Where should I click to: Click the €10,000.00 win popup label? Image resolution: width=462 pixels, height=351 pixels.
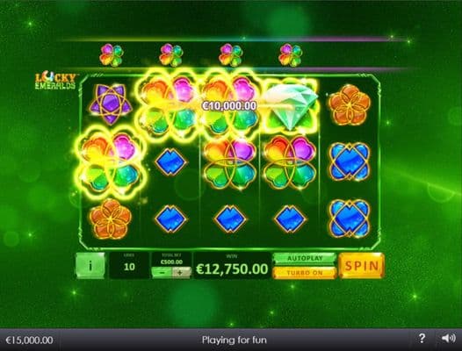tap(229, 105)
